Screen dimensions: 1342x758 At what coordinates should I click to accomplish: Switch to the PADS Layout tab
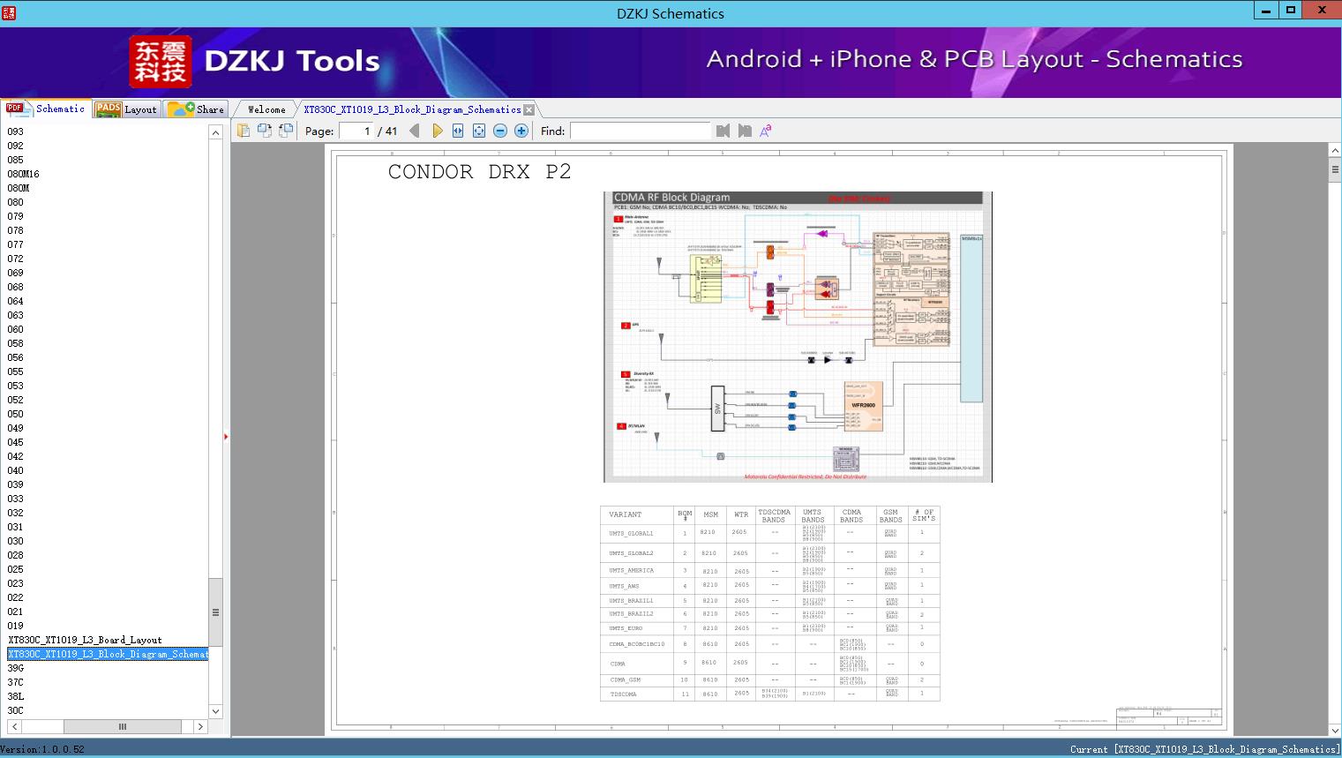click(x=126, y=109)
